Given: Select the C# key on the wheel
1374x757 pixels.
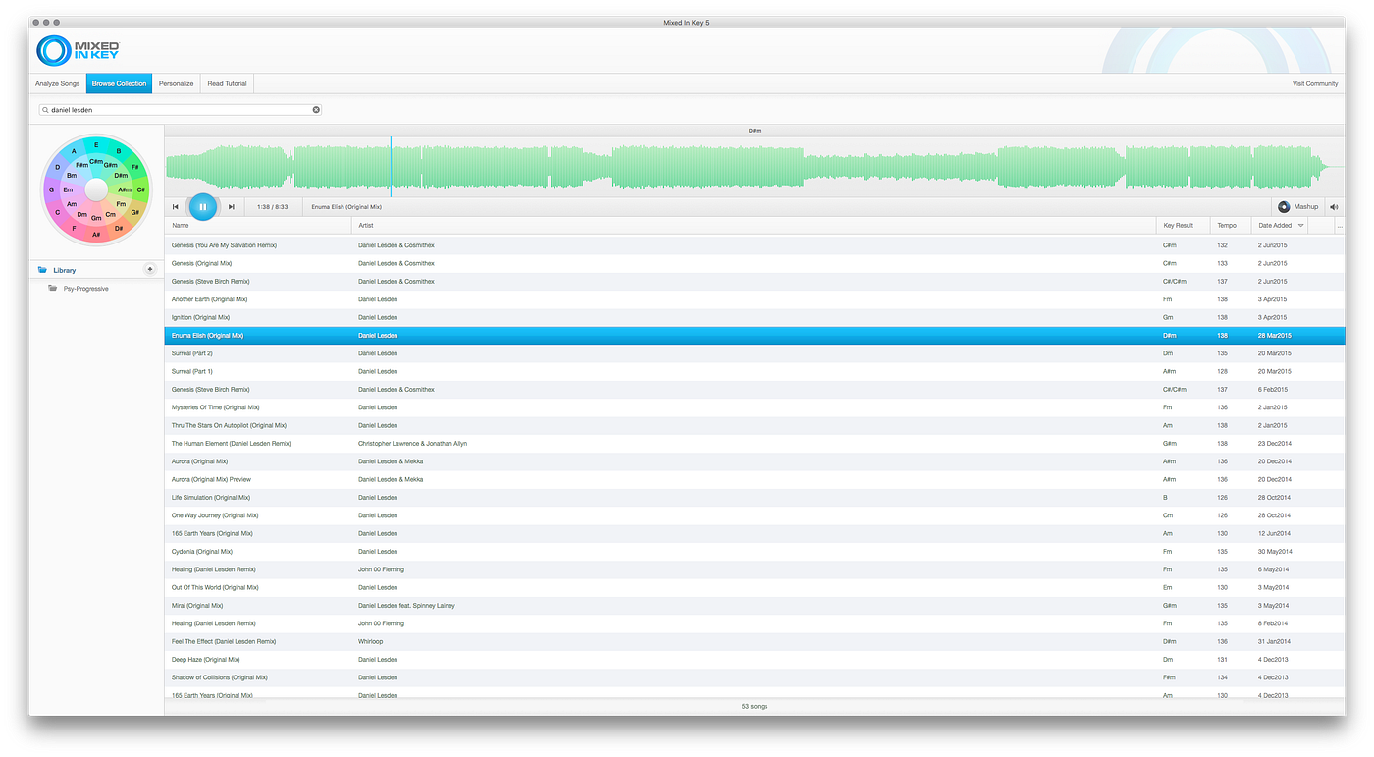Looking at the screenshot, I should coord(140,189).
